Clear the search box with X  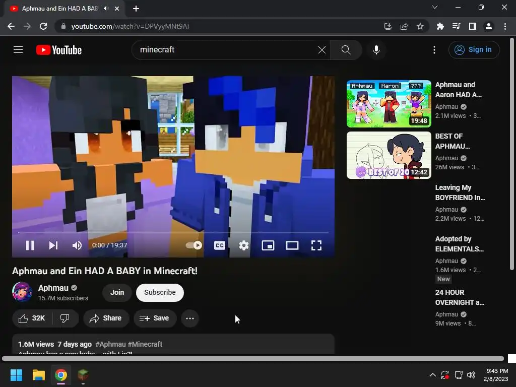coord(322,50)
